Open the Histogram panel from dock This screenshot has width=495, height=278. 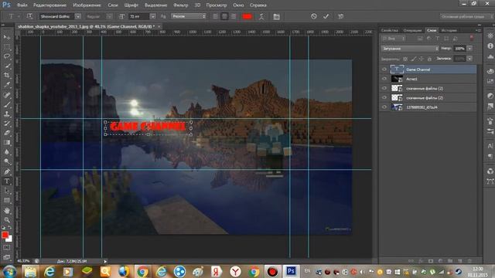tap(490, 56)
